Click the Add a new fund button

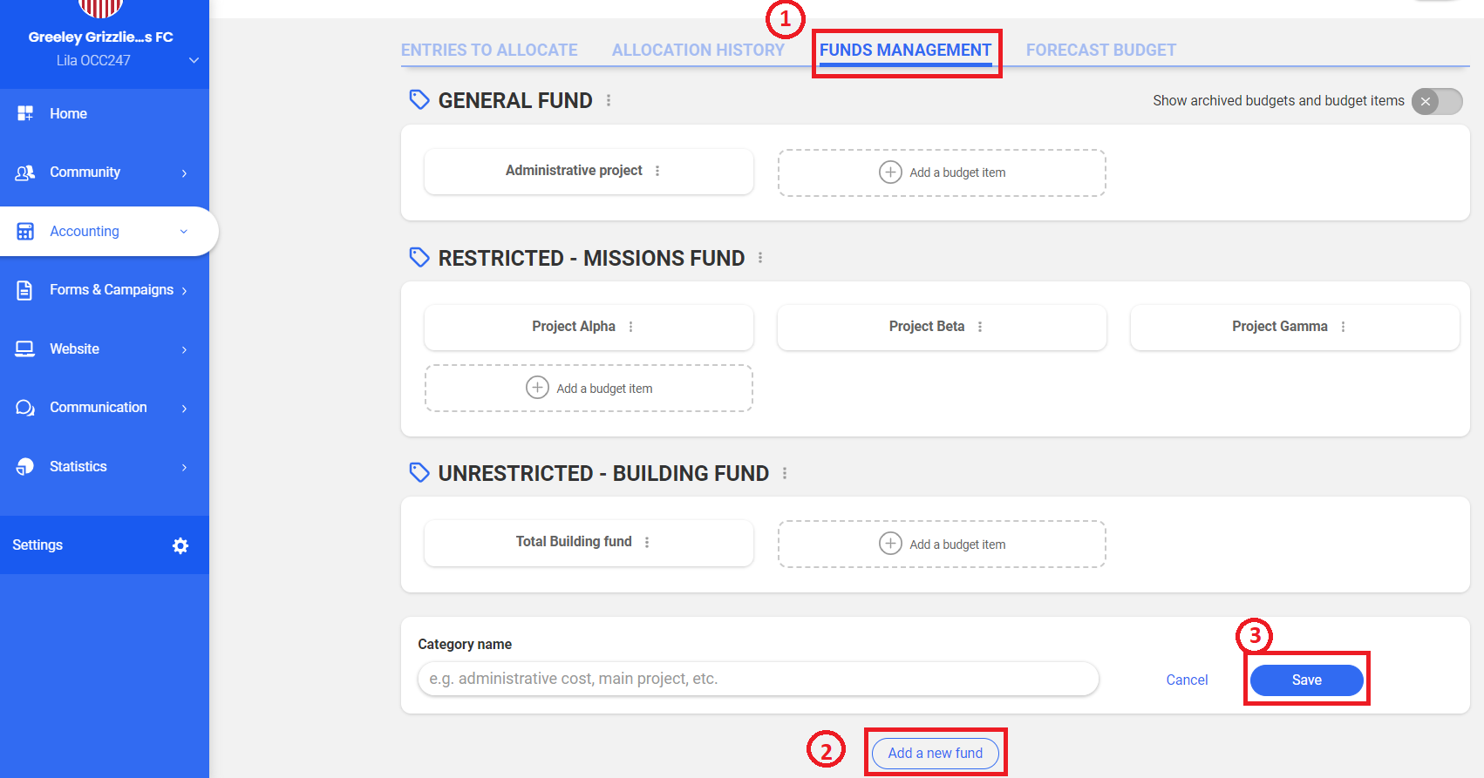tap(935, 753)
